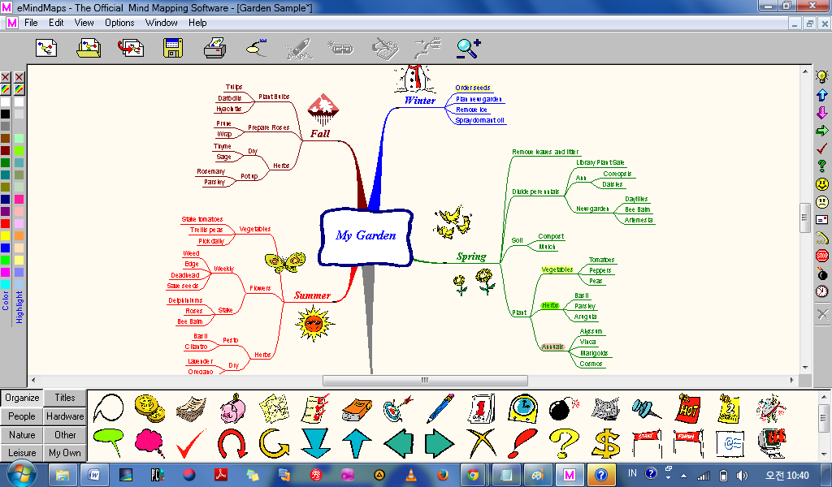Print the current mind map
The width and height of the screenshot is (832, 487).
tap(216, 48)
